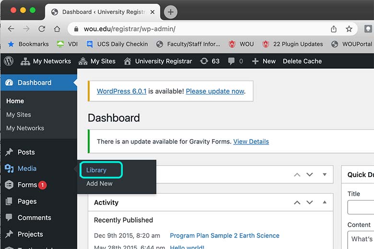This screenshot has width=374, height=249.
Task: Click the padlock site info icon
Action: [x=76, y=29]
